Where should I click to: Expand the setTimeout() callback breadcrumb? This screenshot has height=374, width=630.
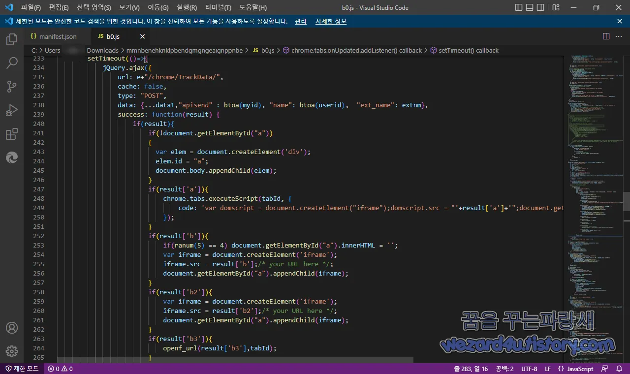pos(464,50)
